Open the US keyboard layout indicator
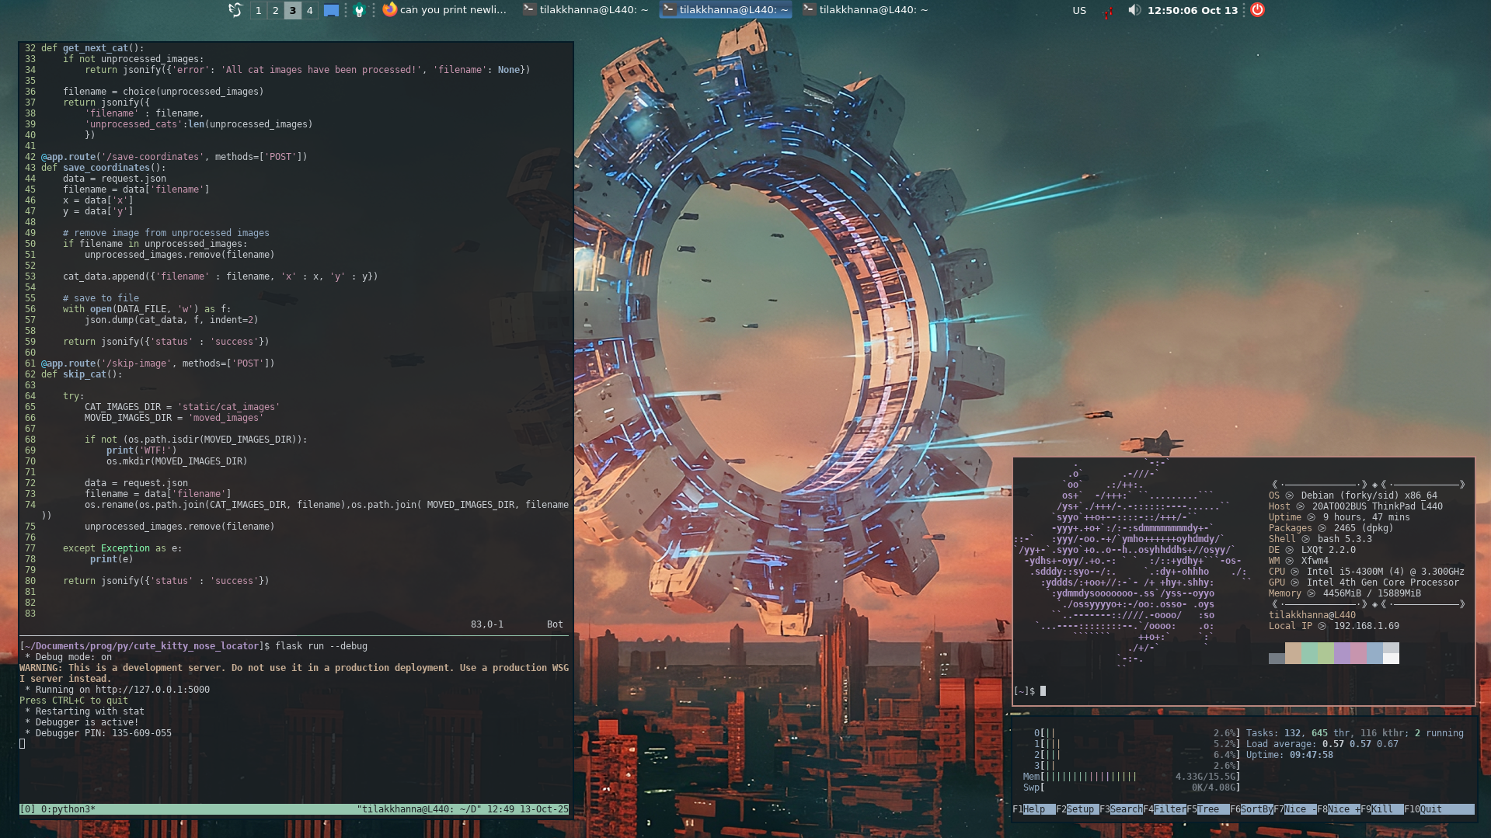This screenshot has height=838, width=1491. point(1079,10)
